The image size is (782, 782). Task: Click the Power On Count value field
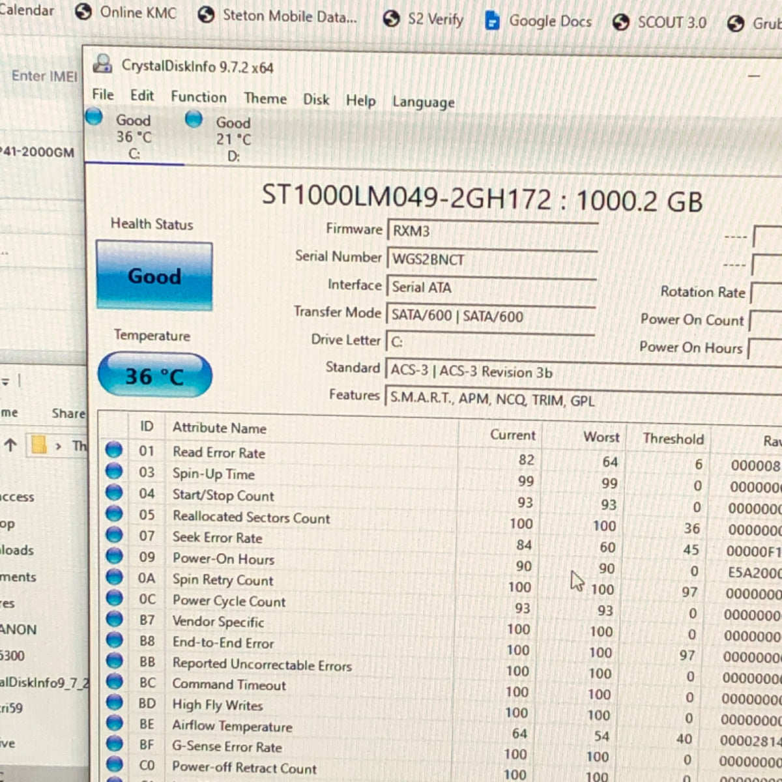[766, 321]
